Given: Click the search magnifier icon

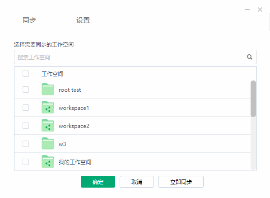Looking at the screenshot, I should point(250,57).
